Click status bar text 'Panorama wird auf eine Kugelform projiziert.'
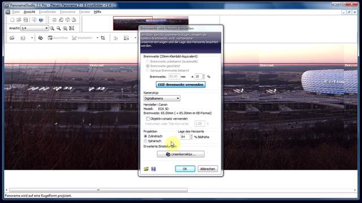The height and width of the screenshot is (203, 362). pos(38,196)
